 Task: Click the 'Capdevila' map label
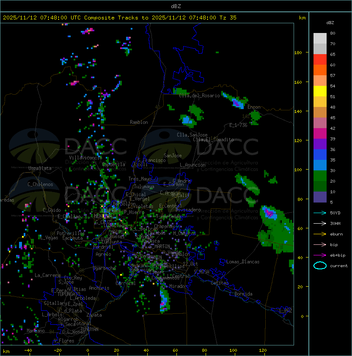coord(114,164)
